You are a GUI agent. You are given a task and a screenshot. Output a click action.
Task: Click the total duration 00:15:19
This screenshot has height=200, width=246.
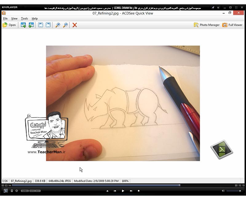pos(240,186)
